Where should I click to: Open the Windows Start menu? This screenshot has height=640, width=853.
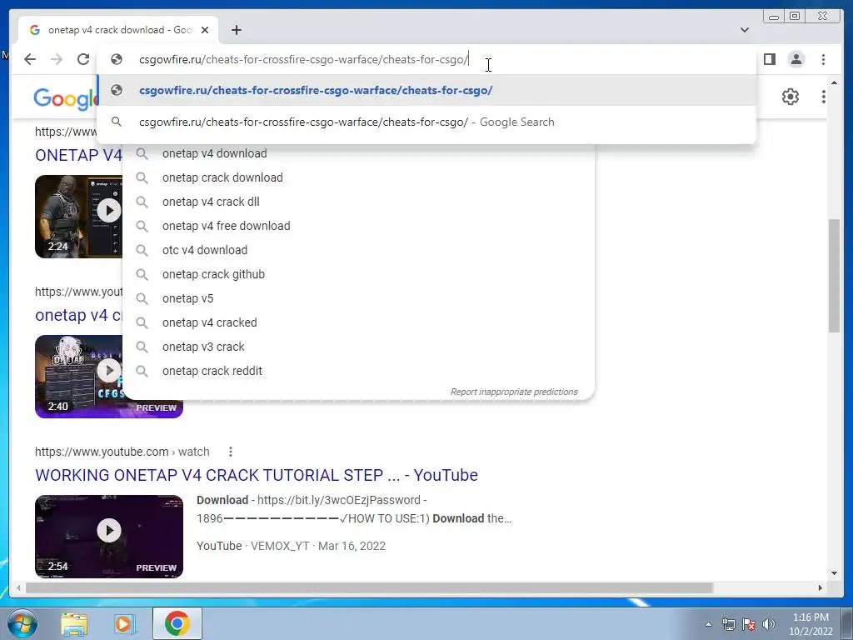pos(22,623)
